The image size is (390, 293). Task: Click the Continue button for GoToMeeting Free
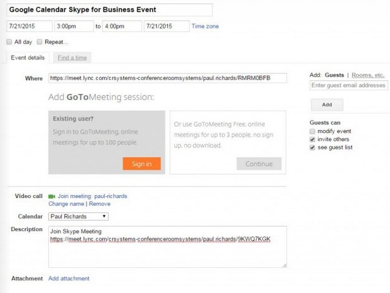coord(259,164)
